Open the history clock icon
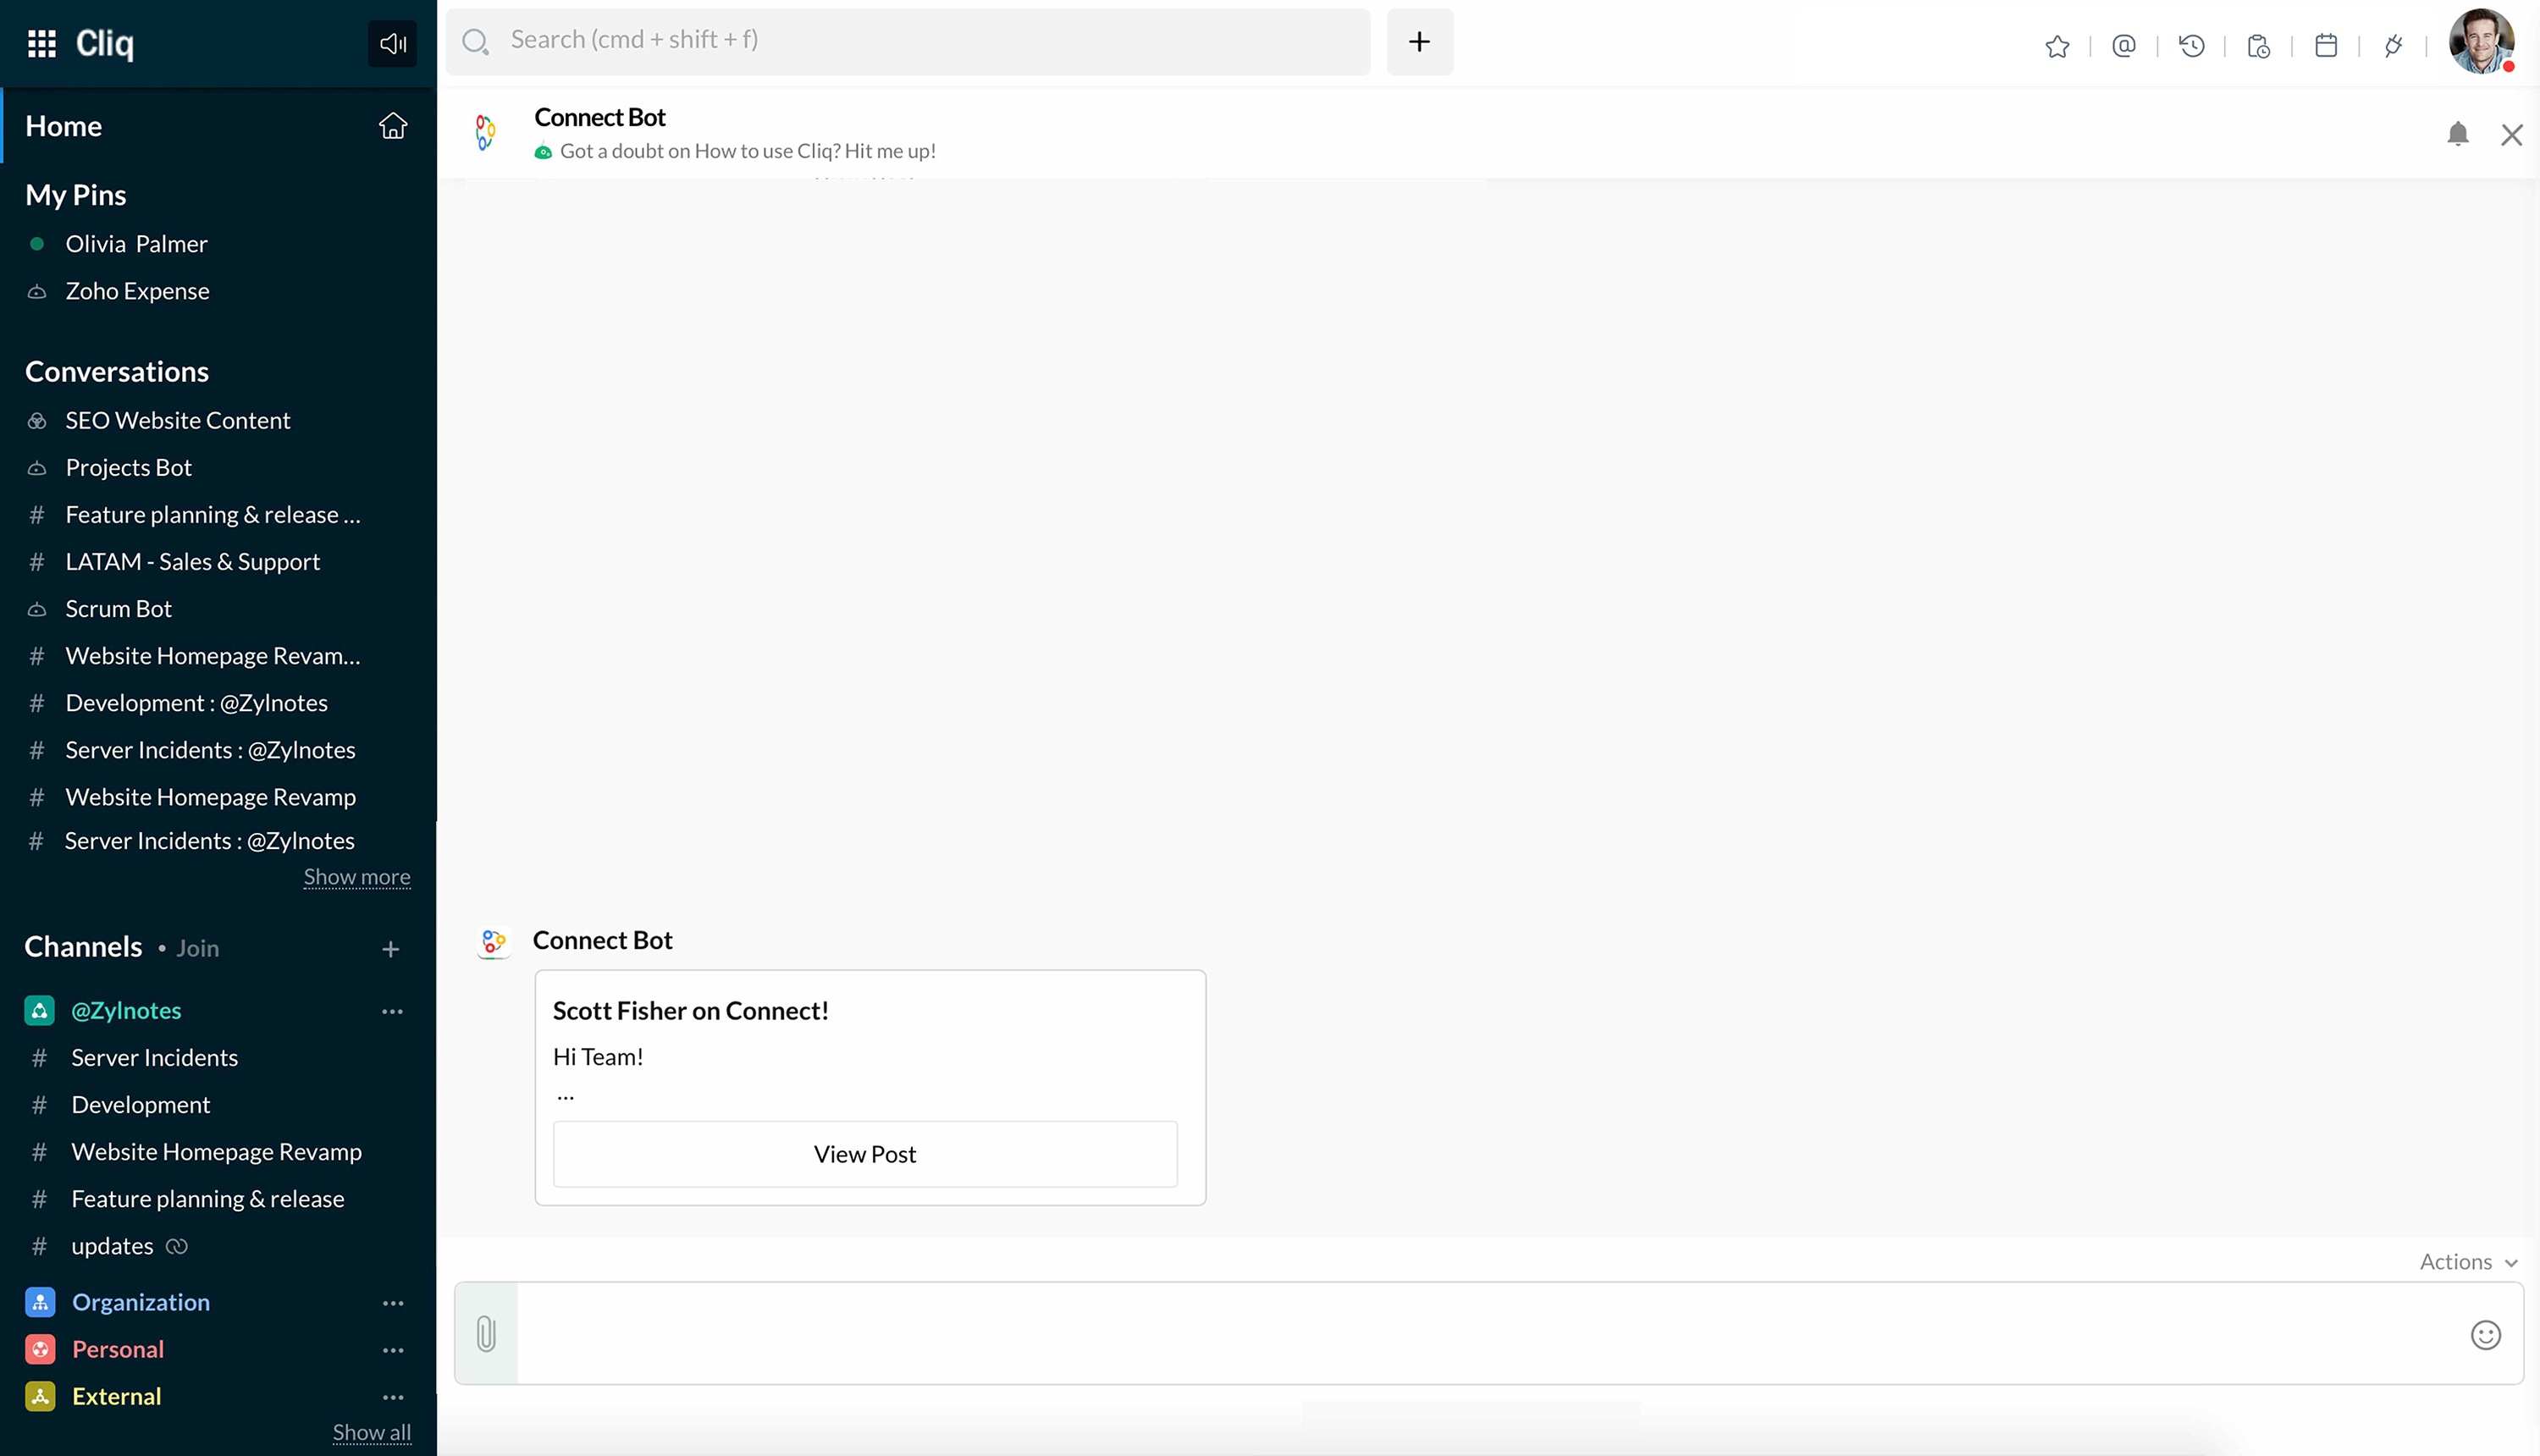 tap(2191, 46)
